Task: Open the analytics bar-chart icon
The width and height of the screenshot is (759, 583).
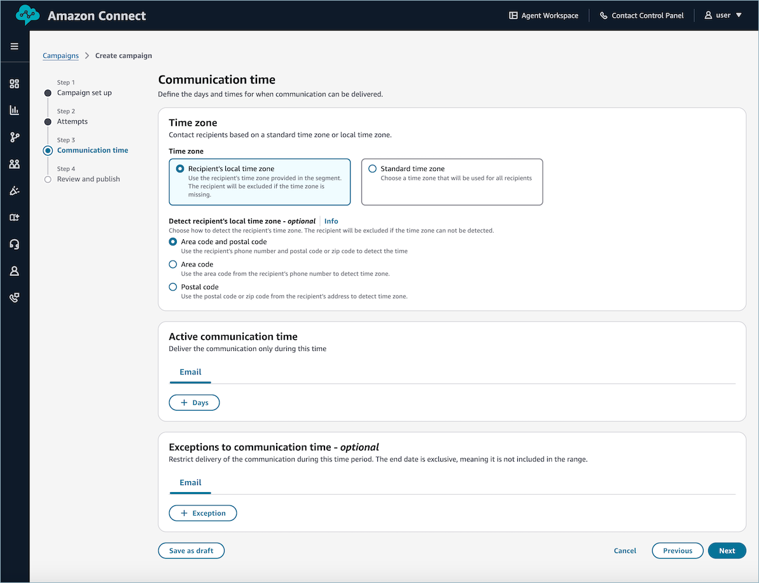Action: (14, 110)
